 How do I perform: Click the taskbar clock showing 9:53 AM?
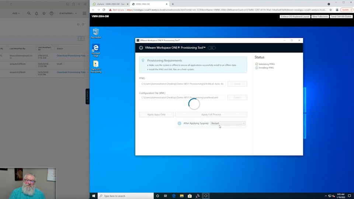341,196
